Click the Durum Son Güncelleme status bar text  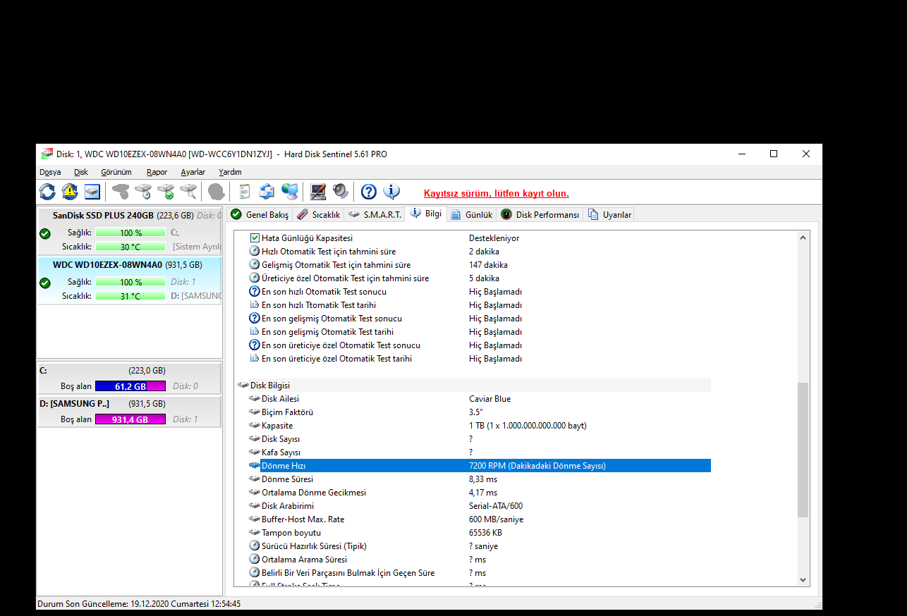point(140,604)
